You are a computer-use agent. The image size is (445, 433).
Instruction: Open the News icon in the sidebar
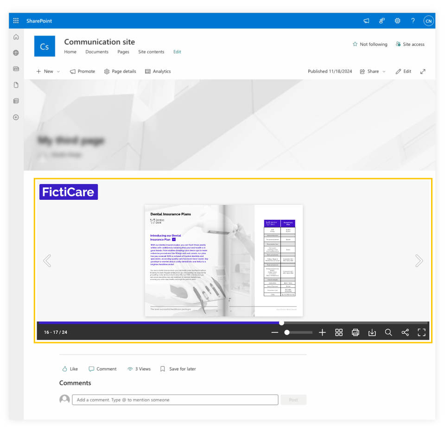click(x=16, y=69)
